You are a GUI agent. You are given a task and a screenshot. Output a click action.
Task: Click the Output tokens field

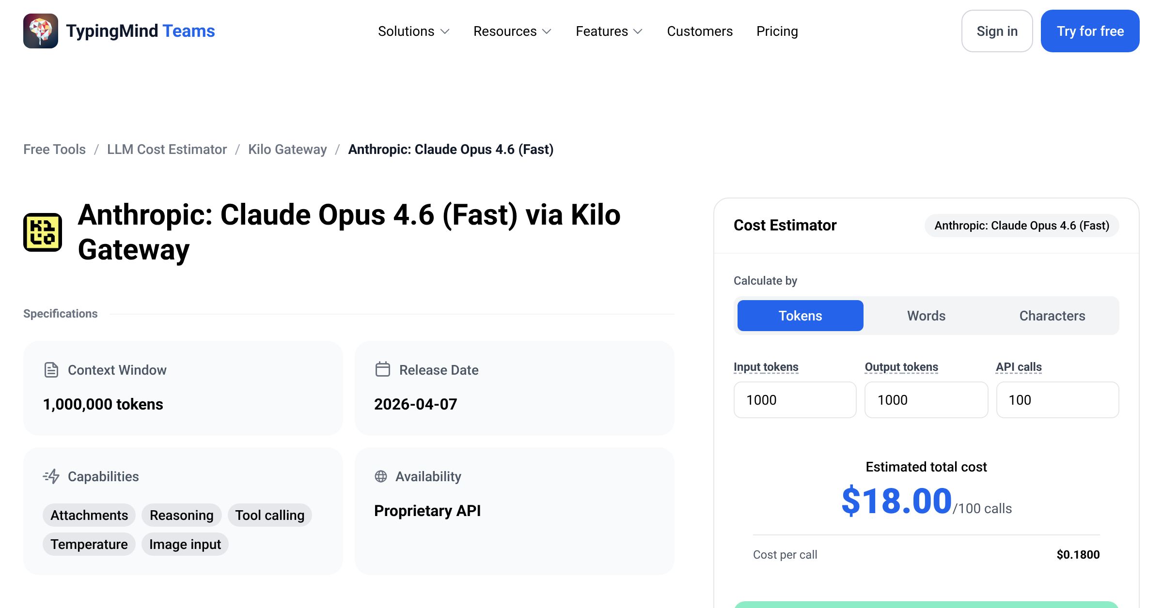[x=927, y=400]
